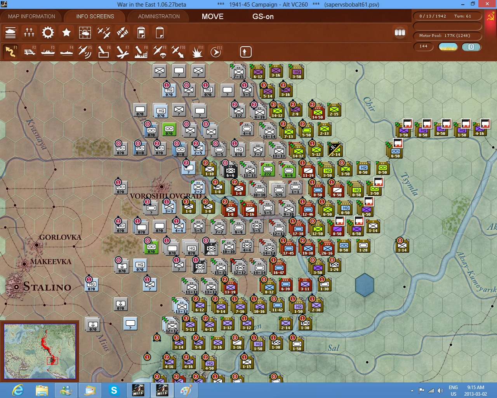Image resolution: width=497 pixels, height=398 pixels.
Task: Select the unit counter labeled 13-19
Action: [230, 286]
